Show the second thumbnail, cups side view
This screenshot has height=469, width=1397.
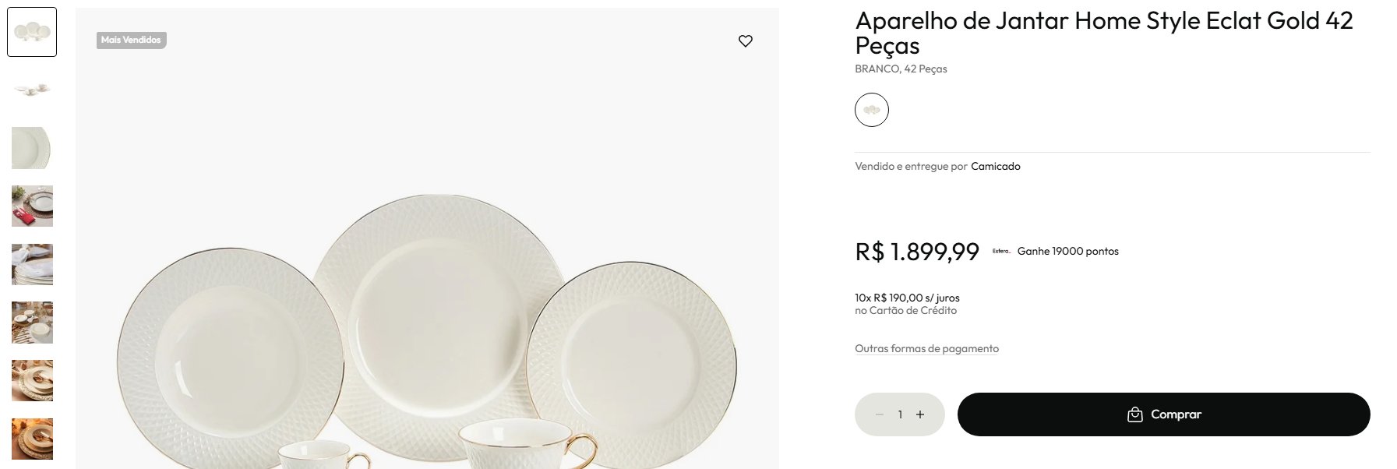click(32, 90)
